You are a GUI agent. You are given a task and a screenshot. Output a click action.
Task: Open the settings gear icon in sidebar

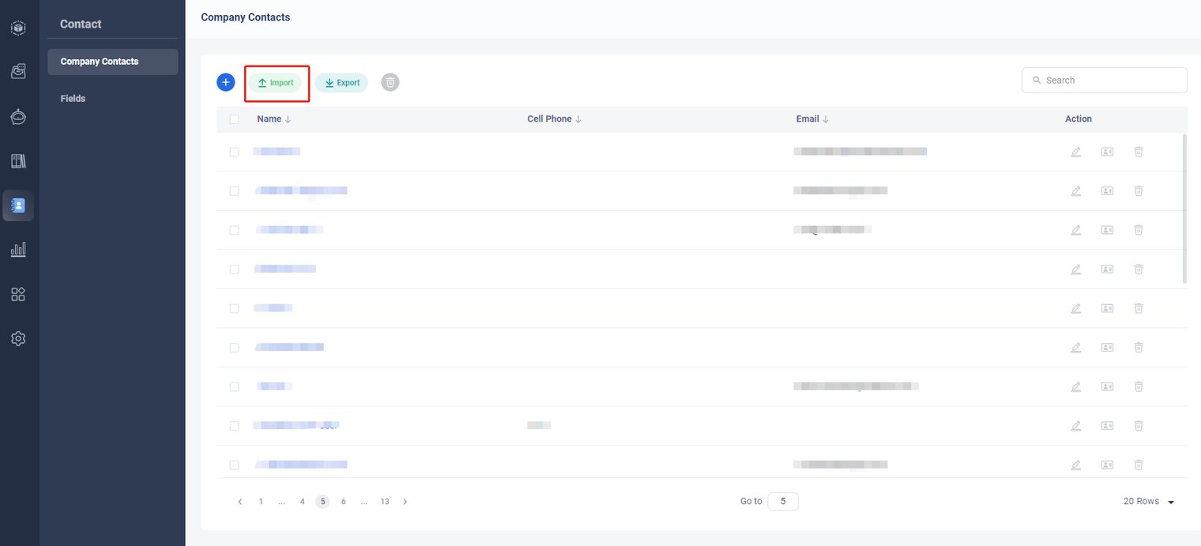pos(18,338)
